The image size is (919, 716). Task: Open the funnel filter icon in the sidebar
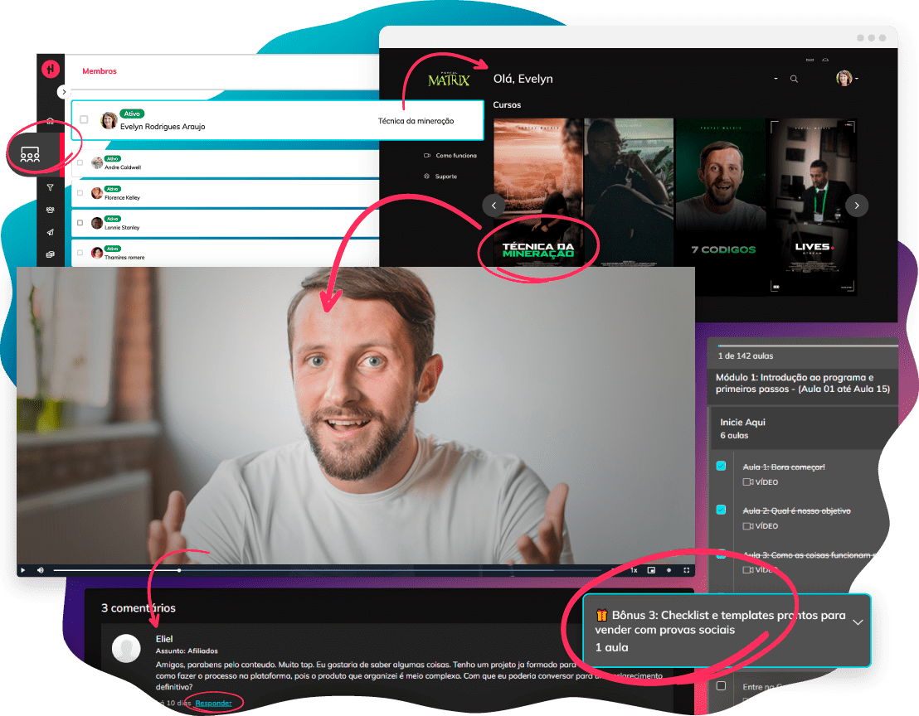pos(51,187)
